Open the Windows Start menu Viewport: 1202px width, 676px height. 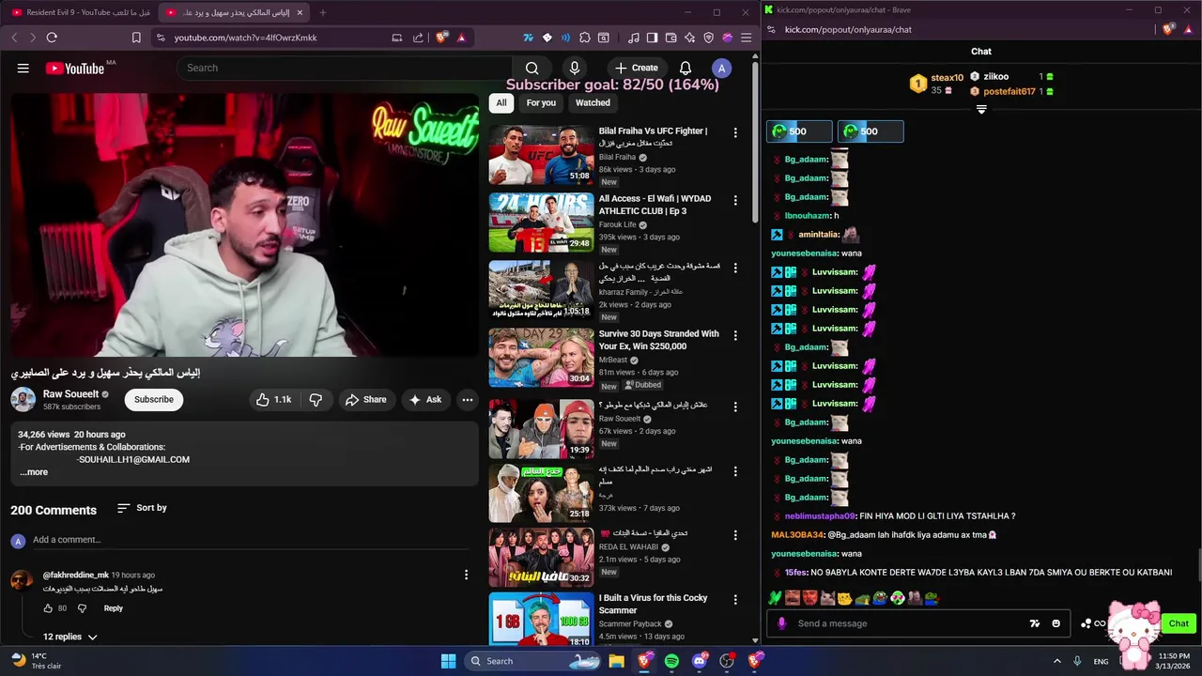pos(448,661)
